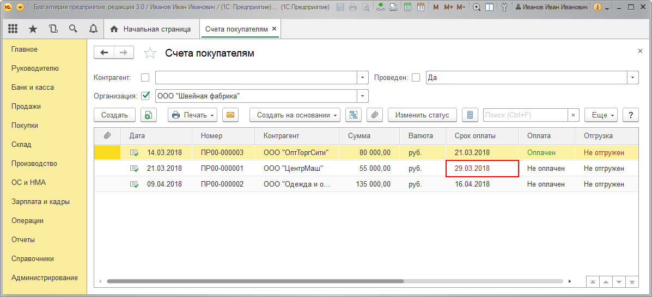Expand the Печать dropdown menu
652x297 pixels.
point(192,115)
